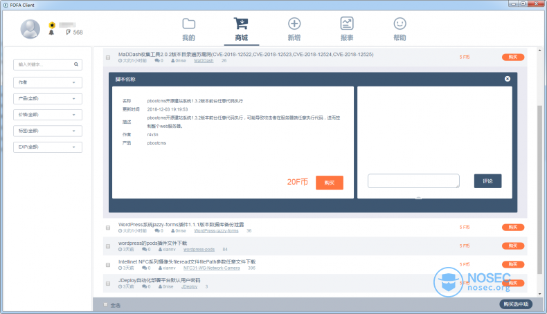547x314 pixels.
Task: Buy the MaDDash script
Action: 513,57
